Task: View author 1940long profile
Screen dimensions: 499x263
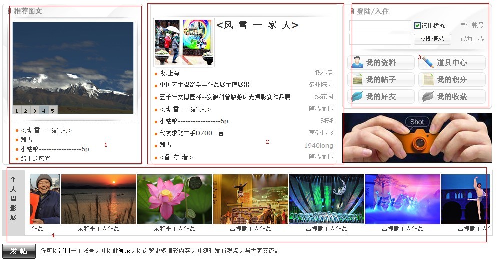Action: coord(318,145)
